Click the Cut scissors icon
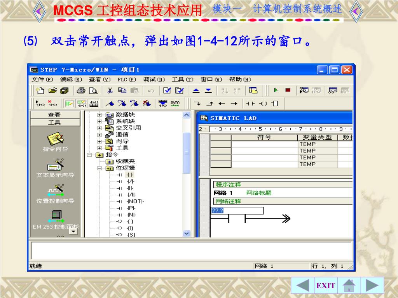The width and height of the screenshot is (398, 298). (x=110, y=90)
